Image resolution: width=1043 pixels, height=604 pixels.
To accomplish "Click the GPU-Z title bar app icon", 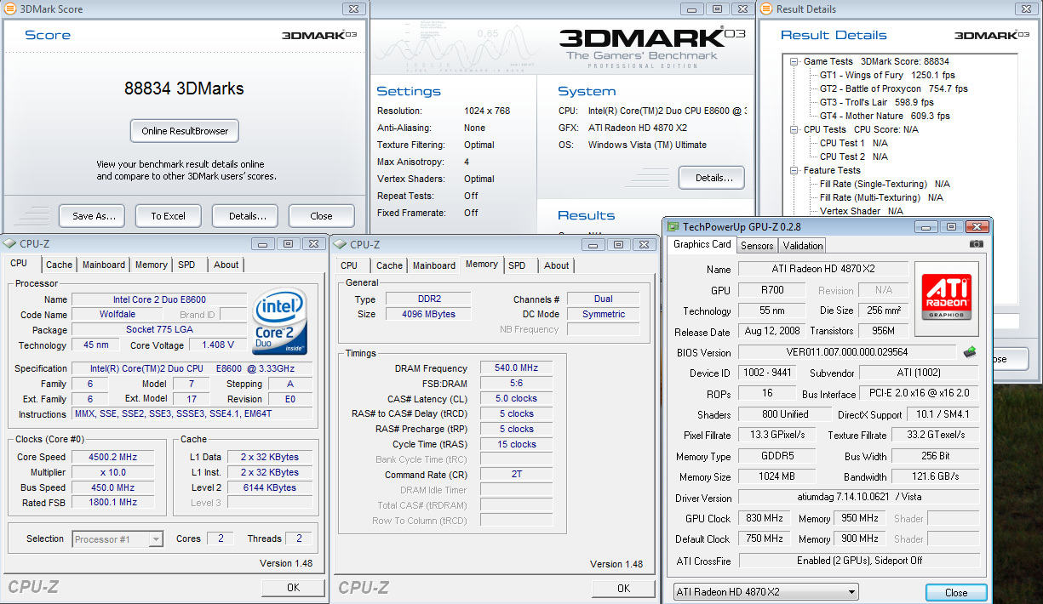I will pos(673,226).
